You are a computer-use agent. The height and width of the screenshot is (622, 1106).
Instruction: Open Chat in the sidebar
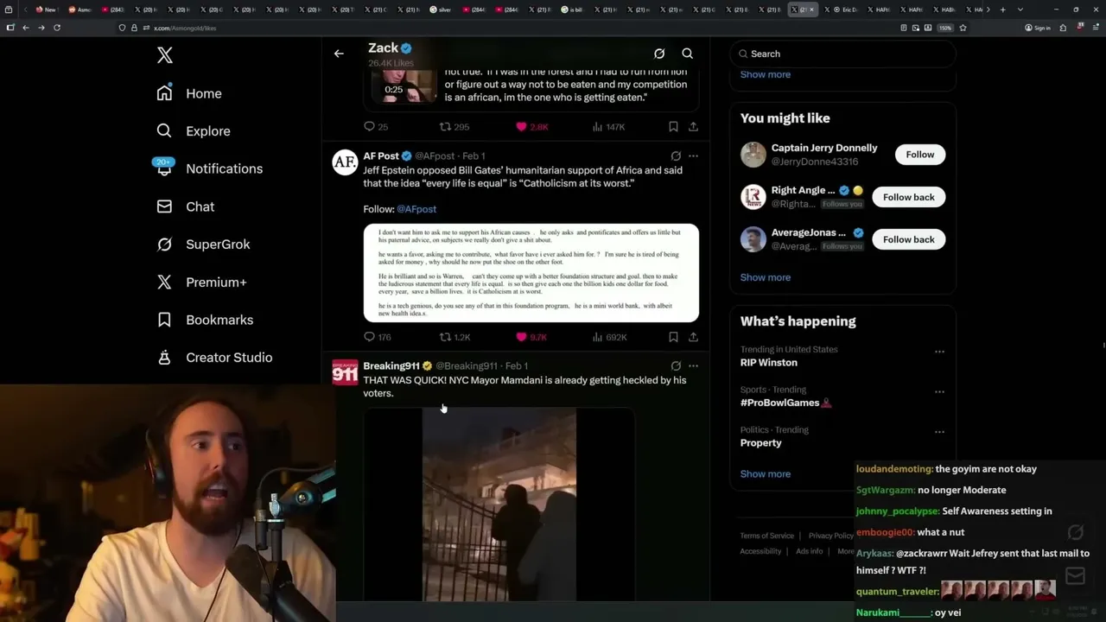click(x=185, y=206)
